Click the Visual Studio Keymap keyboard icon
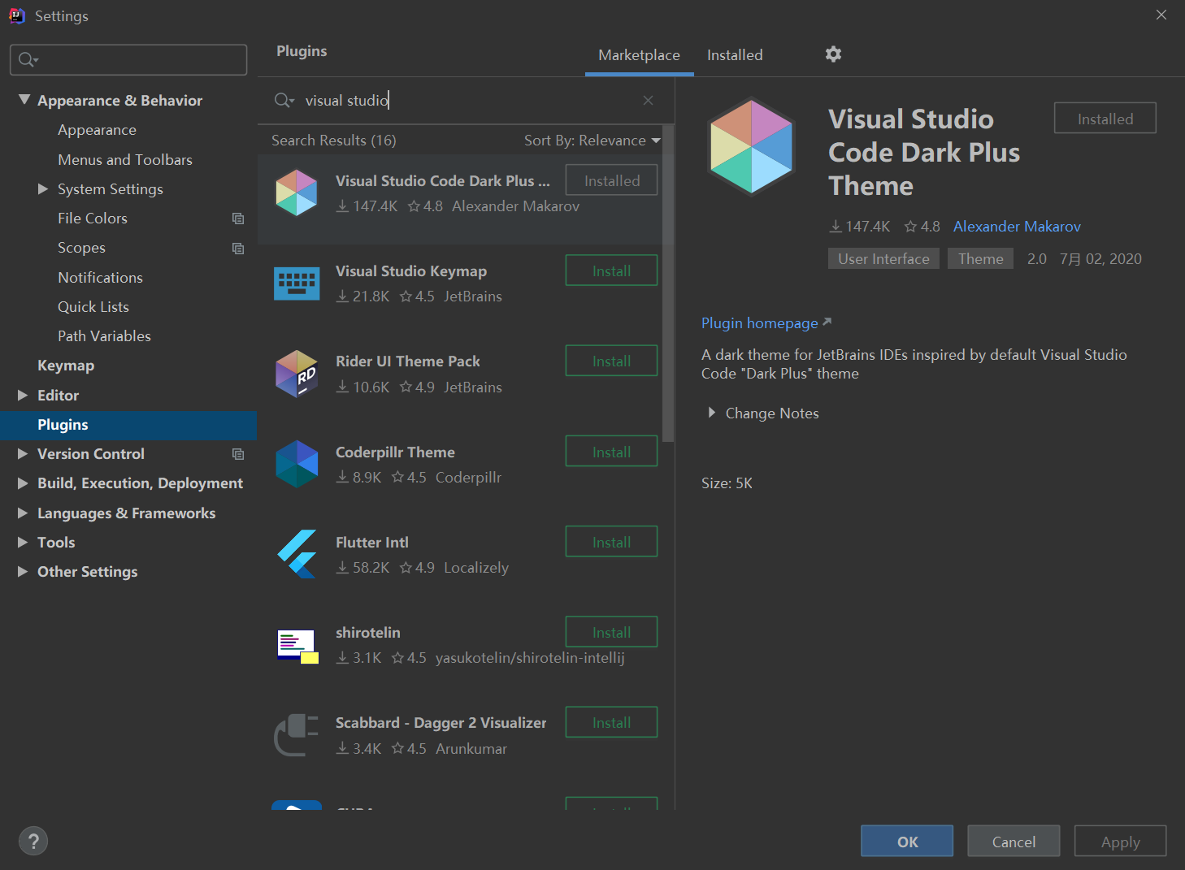Screen dimensions: 1185x870 click(297, 284)
